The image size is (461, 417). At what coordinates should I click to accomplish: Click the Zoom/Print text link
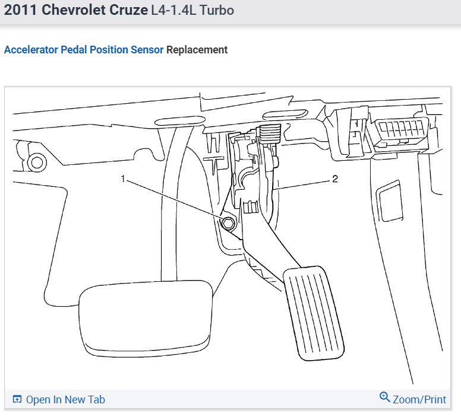[419, 400]
